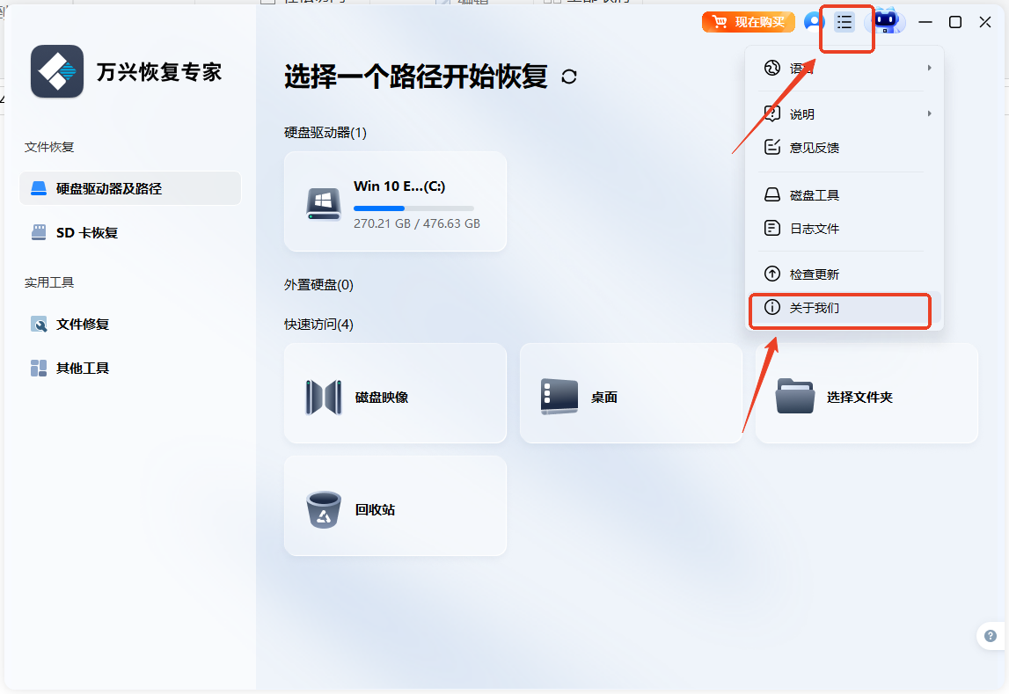Click the recycle bin icon

323,509
